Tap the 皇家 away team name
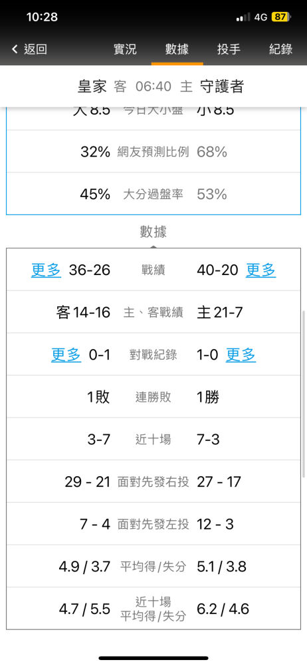307x666 pixels. point(92,87)
